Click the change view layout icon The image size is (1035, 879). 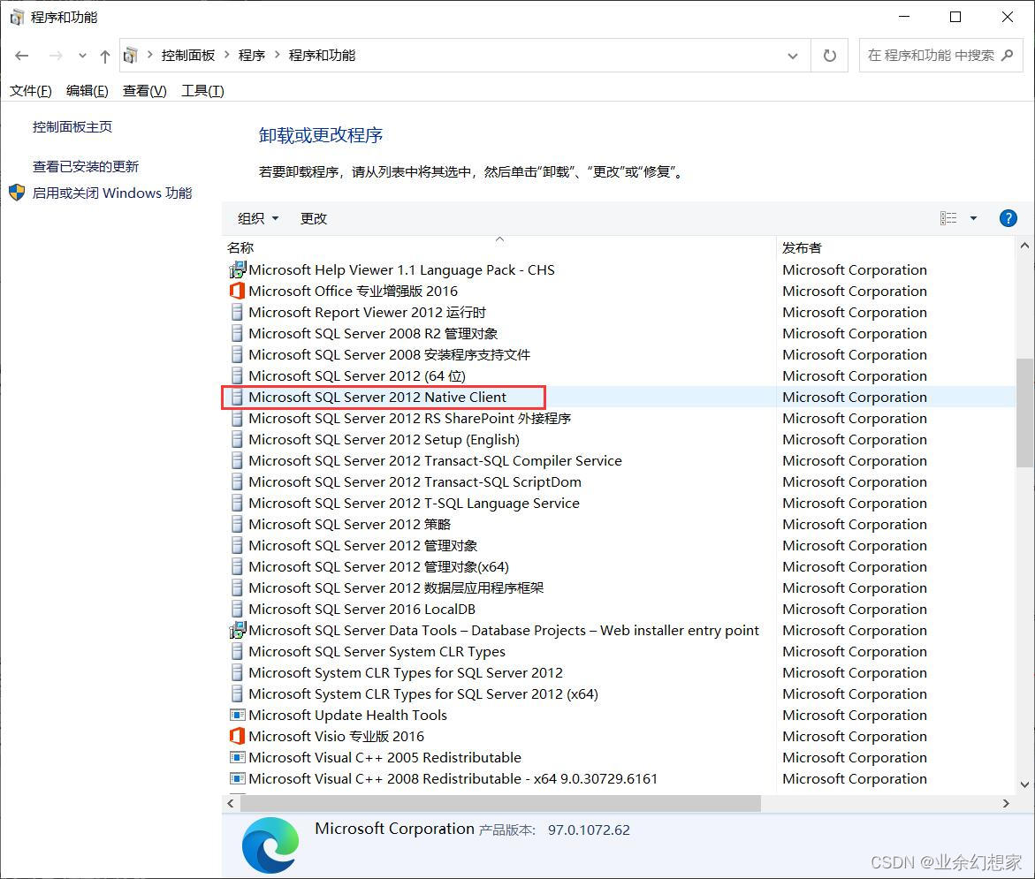tap(948, 218)
